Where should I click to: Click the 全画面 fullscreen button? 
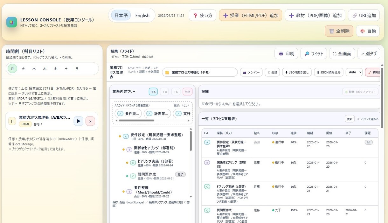[x=342, y=54]
